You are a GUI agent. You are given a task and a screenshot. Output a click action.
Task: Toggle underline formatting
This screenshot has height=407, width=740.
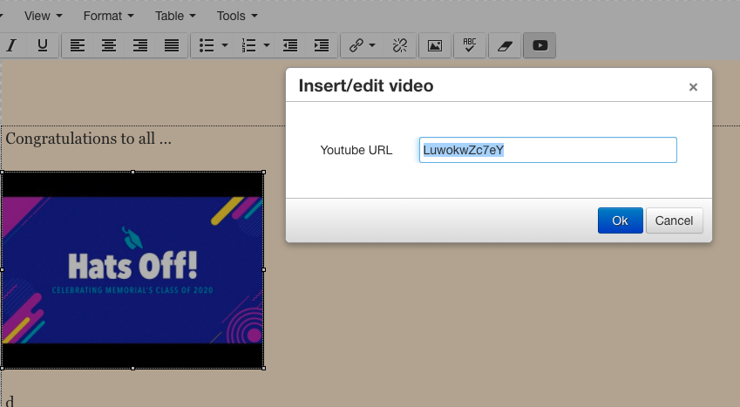click(43, 45)
